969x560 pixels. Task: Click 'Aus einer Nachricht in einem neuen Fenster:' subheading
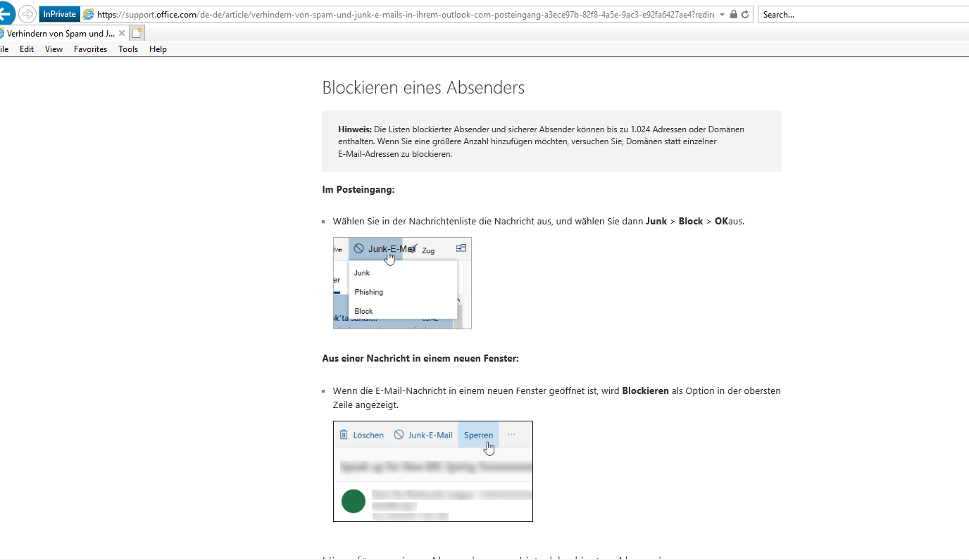click(x=420, y=359)
